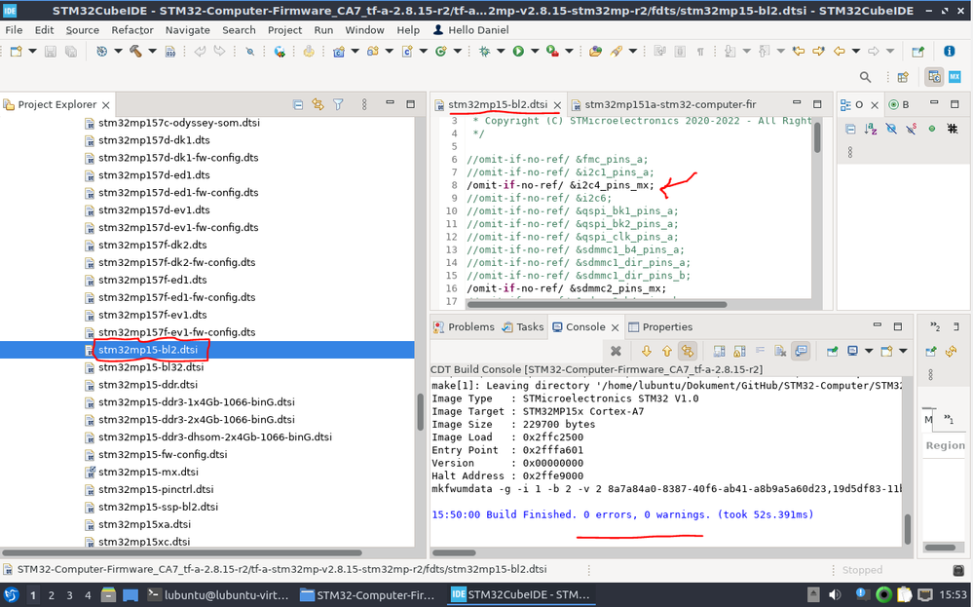
Task: Switch to STM32-Computer-Fir window in taskbar
Action: tap(368, 594)
